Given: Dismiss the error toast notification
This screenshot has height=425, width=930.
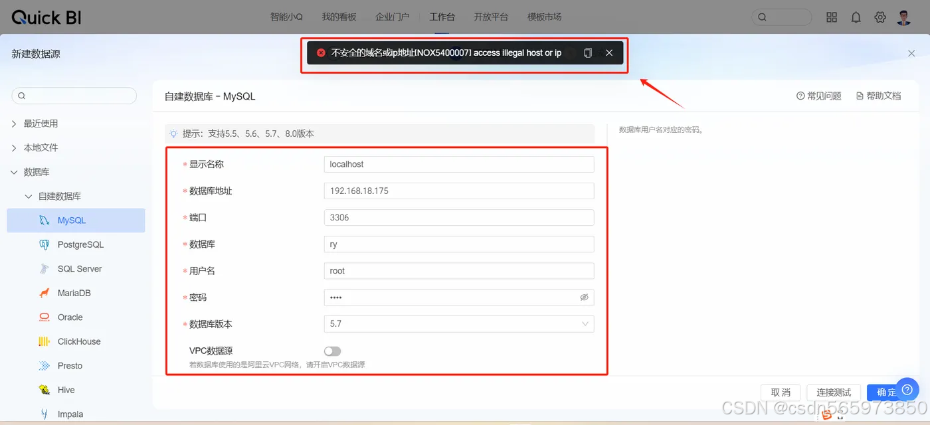Looking at the screenshot, I should tap(609, 52).
